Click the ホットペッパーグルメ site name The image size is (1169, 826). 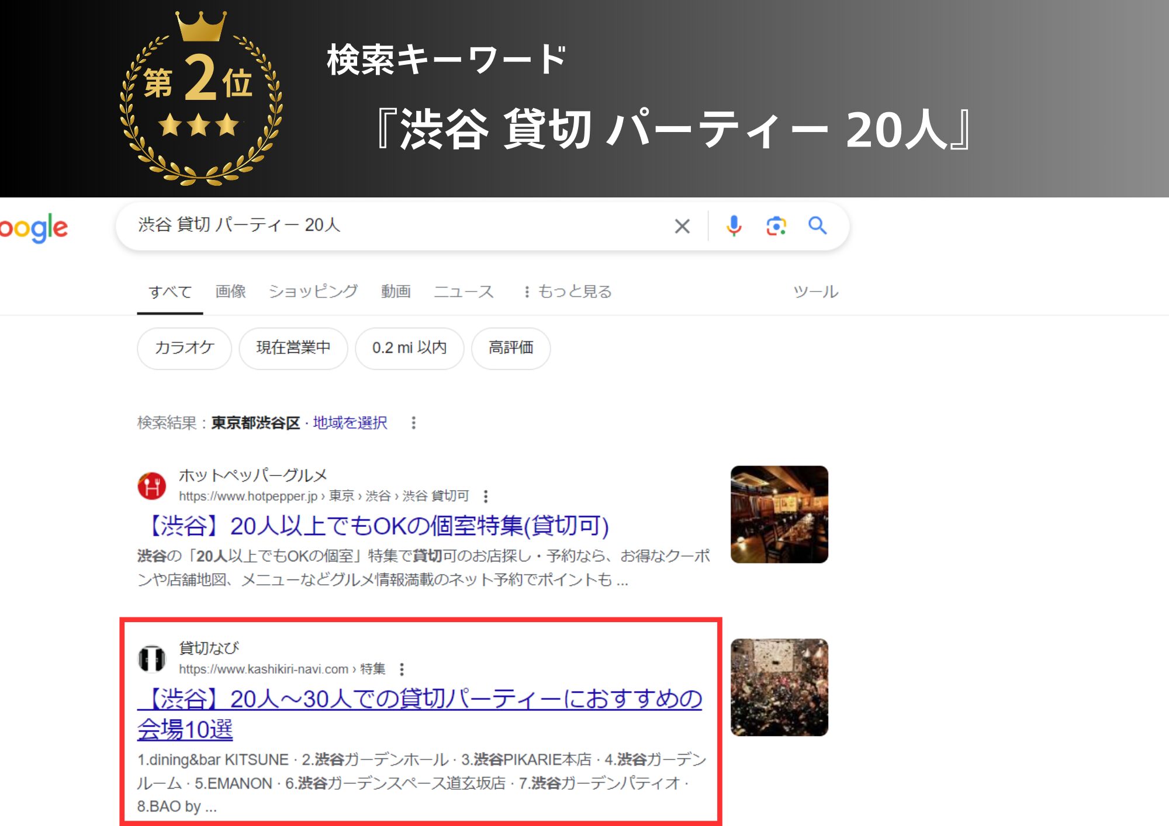coord(253,476)
